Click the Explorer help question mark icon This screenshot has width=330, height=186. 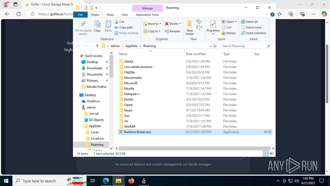tap(272, 15)
